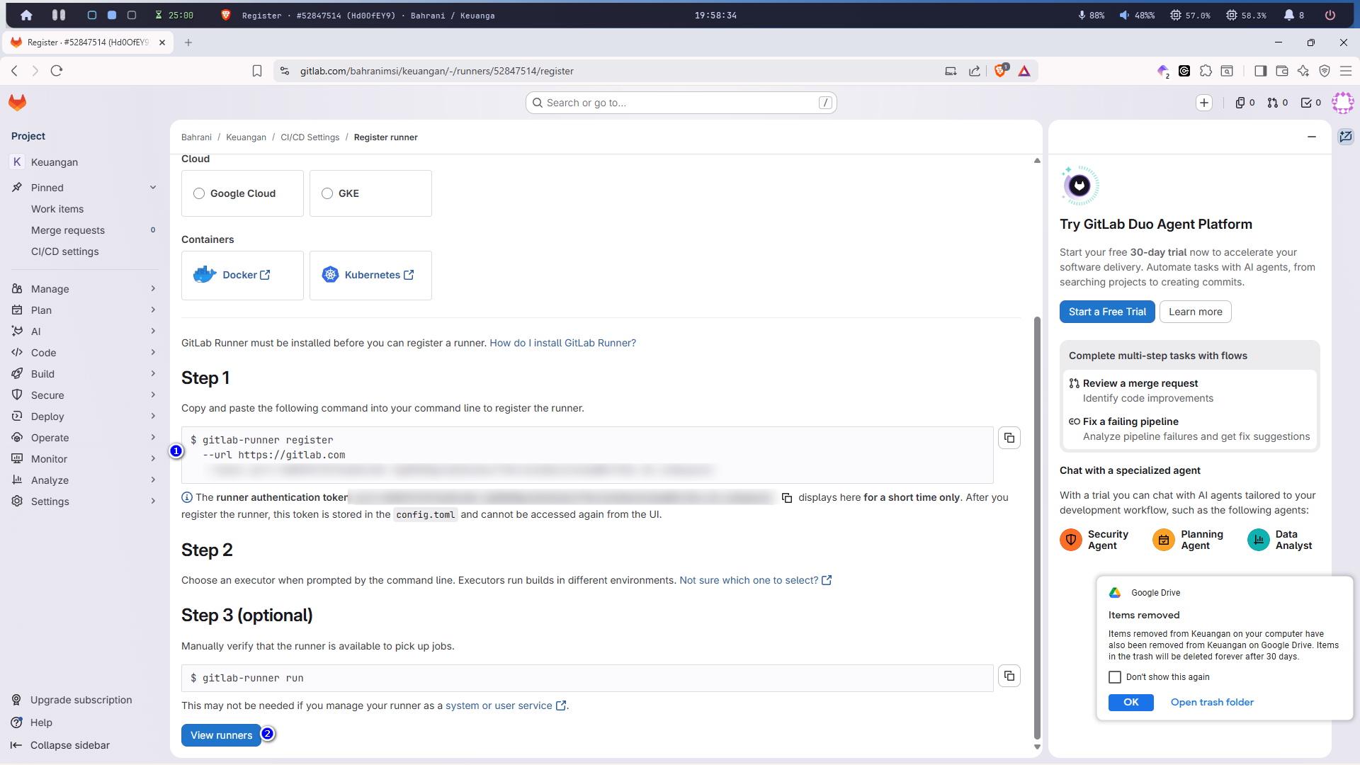Open trash folder link
This screenshot has height=765, width=1360.
1212,702
